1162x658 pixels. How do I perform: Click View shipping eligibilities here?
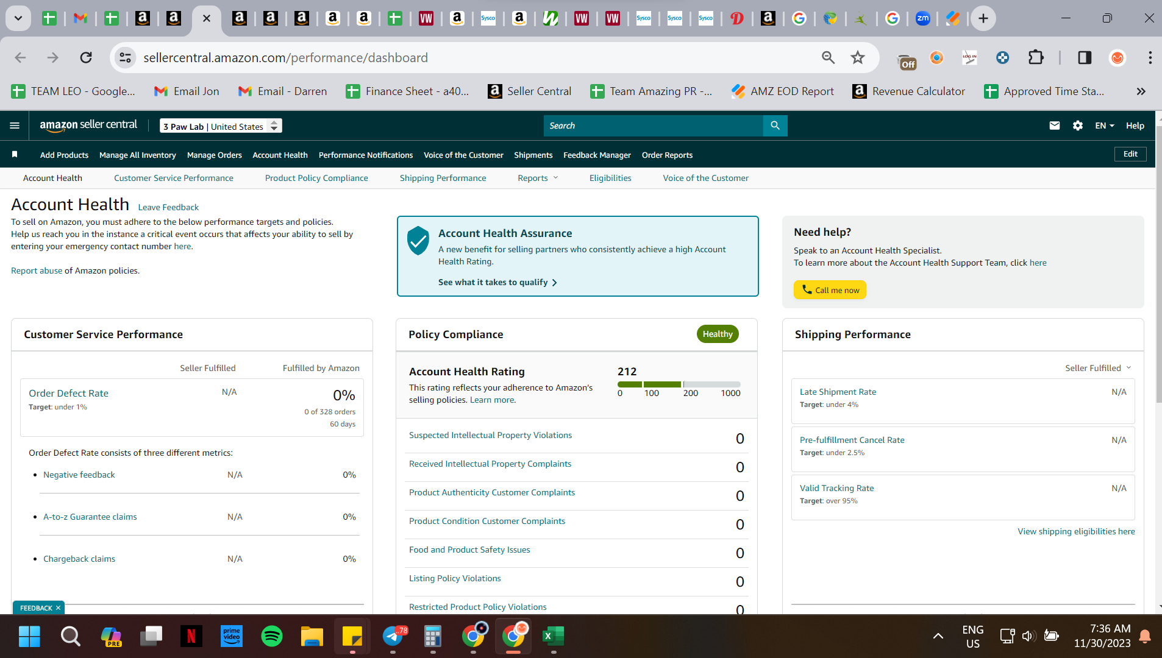coord(1076,531)
